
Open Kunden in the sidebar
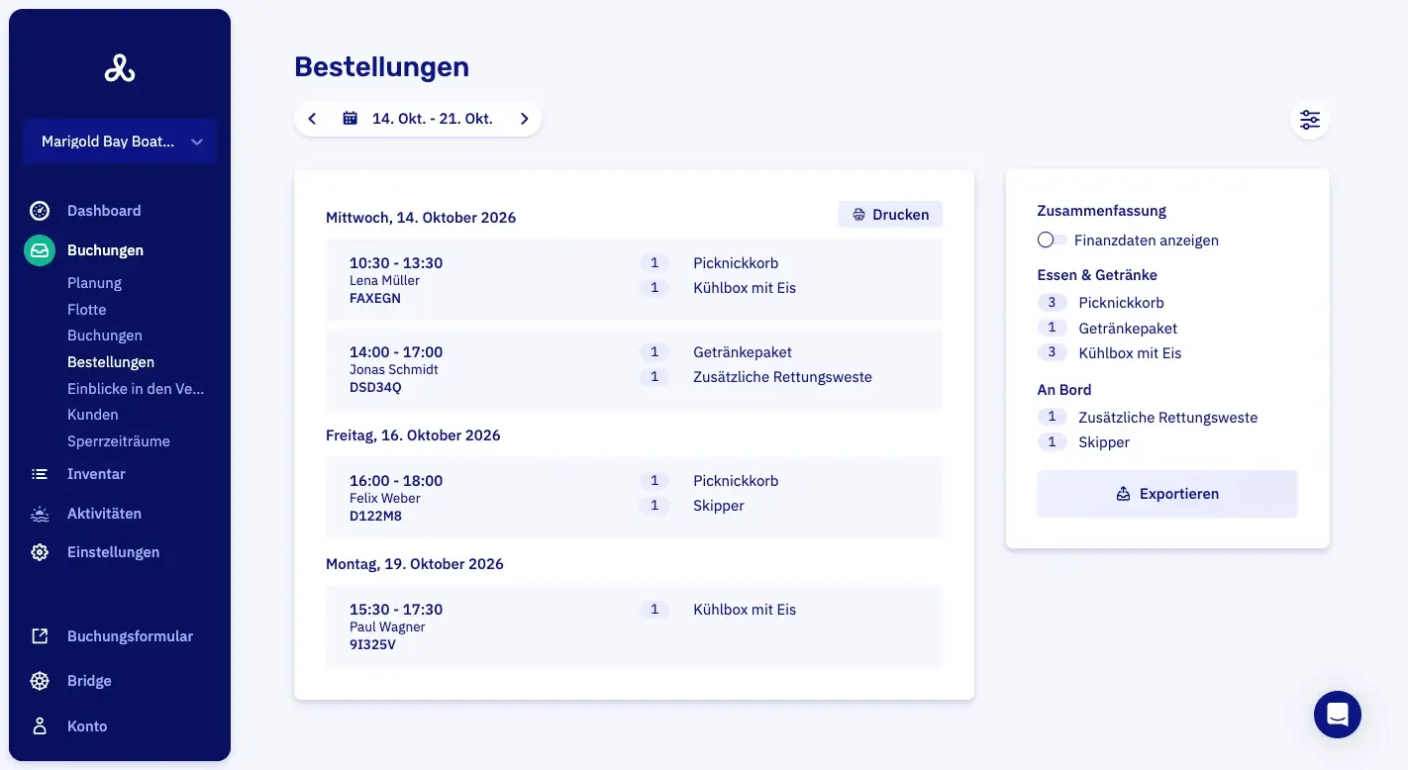click(93, 415)
